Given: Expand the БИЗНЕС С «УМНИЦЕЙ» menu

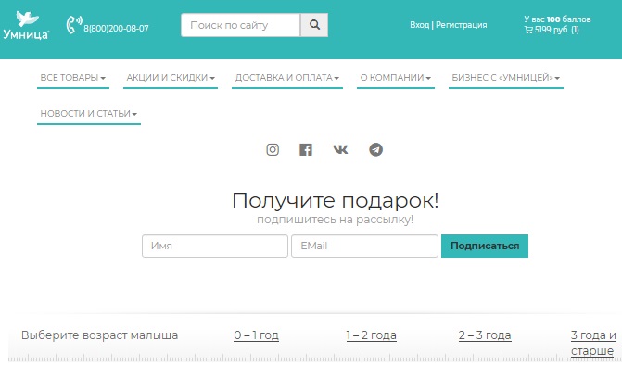Looking at the screenshot, I should pyautogui.click(x=506, y=78).
